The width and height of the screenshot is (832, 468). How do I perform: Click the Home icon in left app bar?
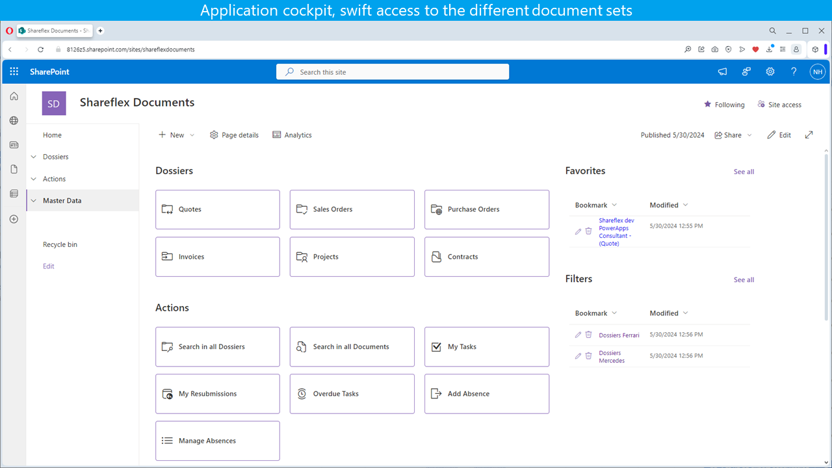14,96
